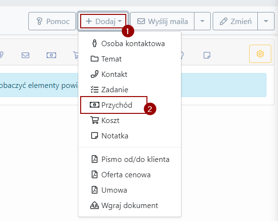278x221 pixels.
Task: Expand the arrow next to Wyślij maila
Action: (202, 21)
